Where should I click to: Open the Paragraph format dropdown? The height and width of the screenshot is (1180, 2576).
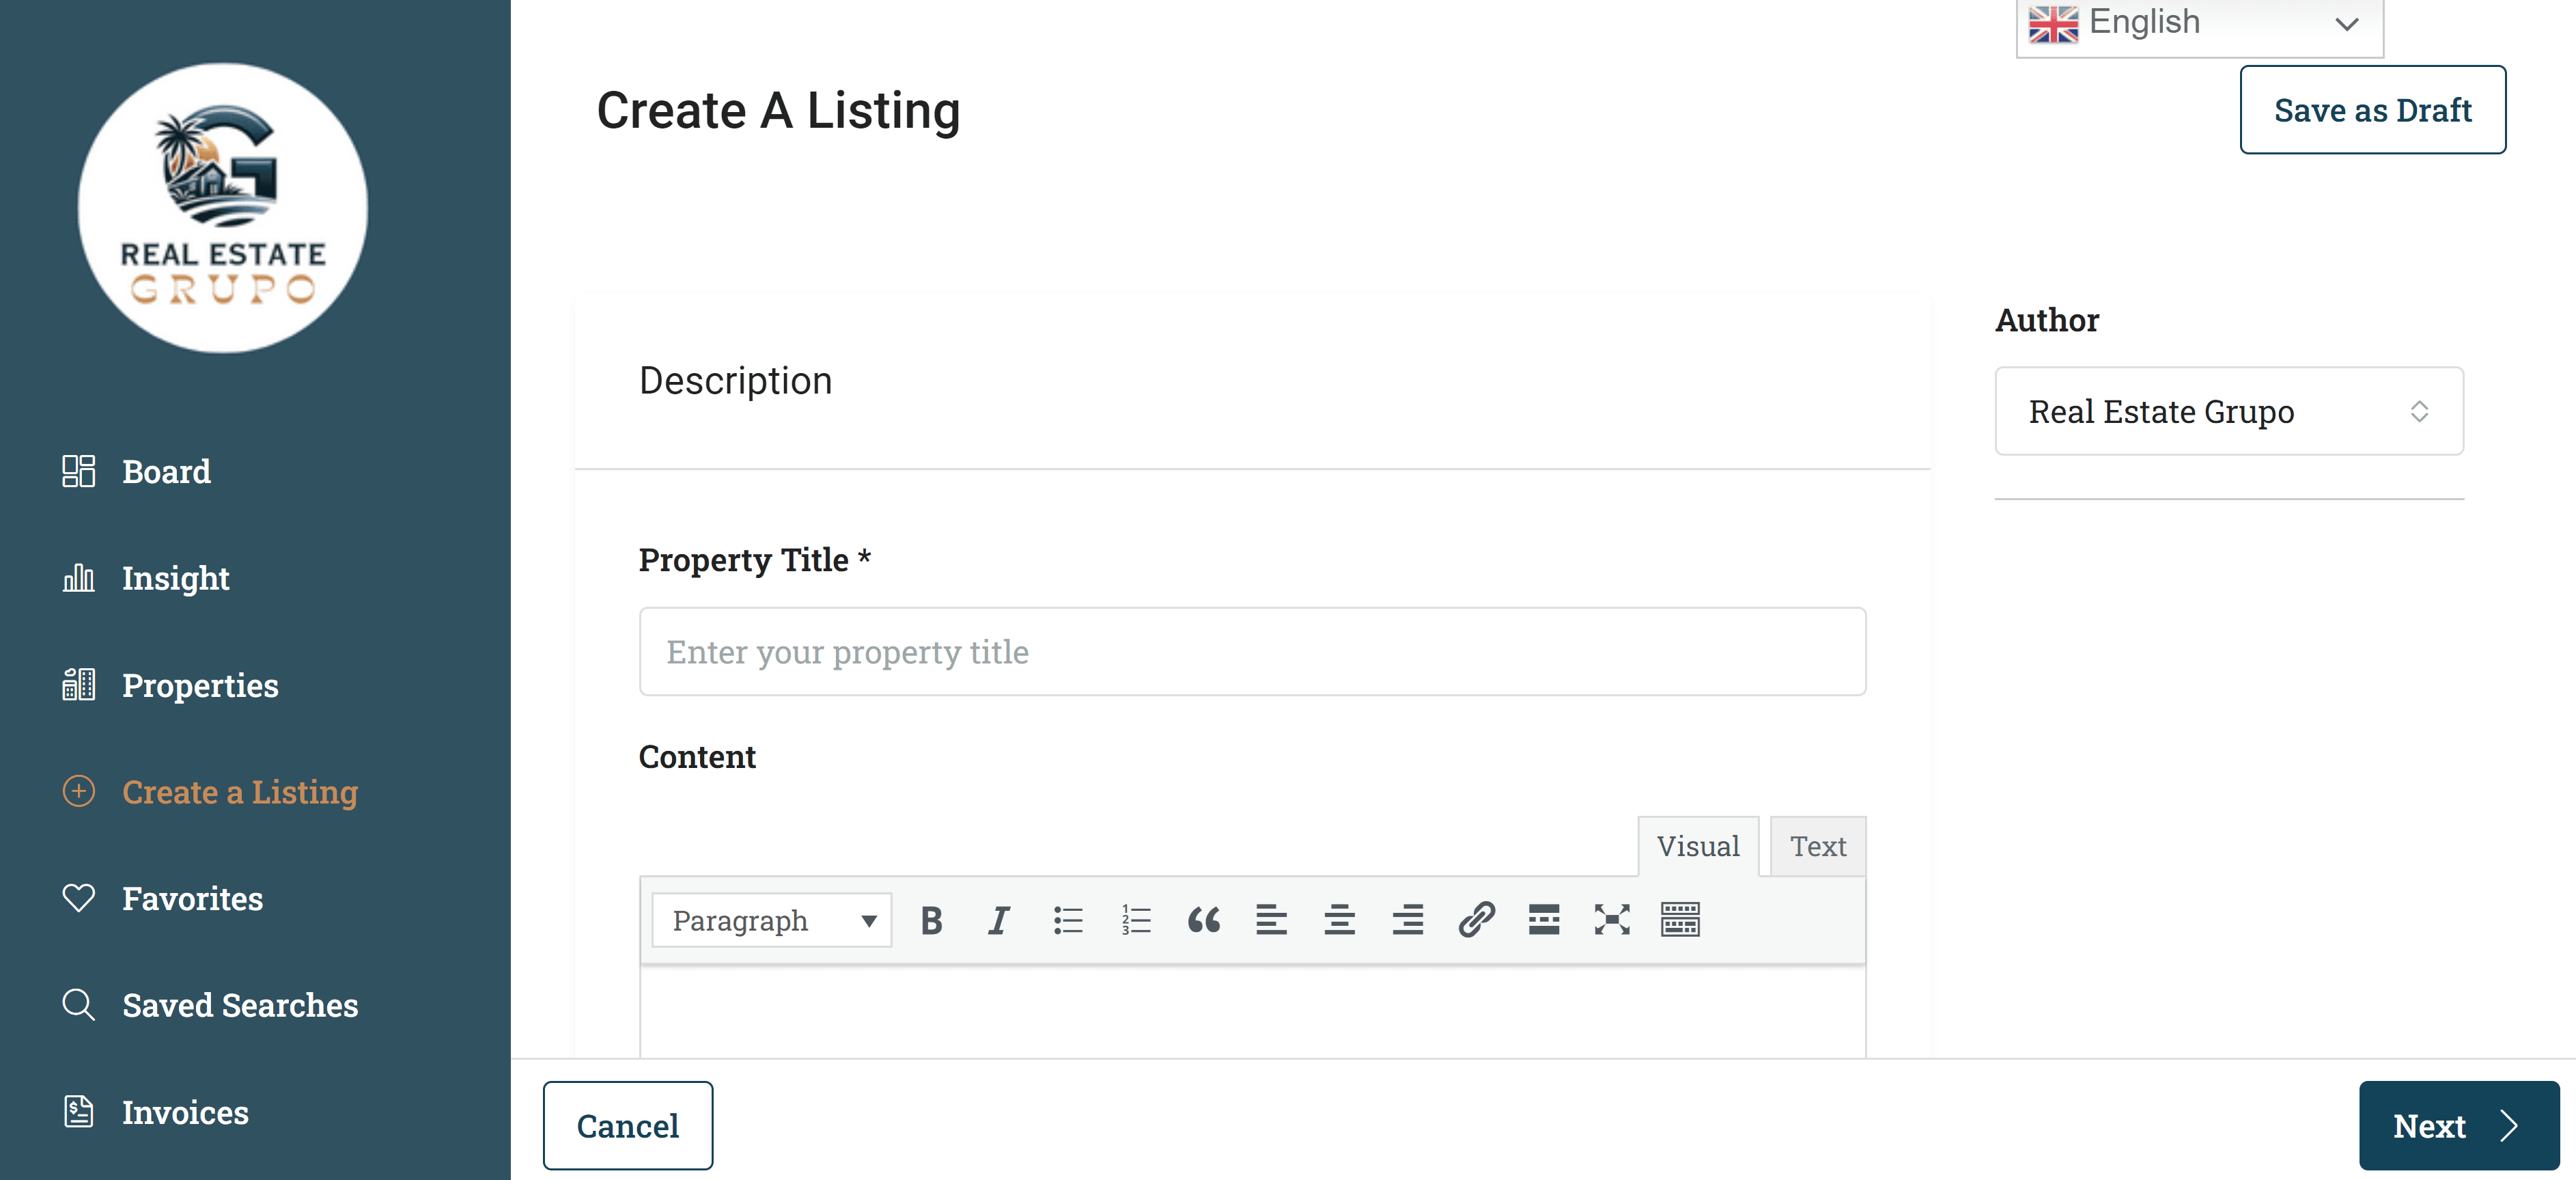coord(770,920)
